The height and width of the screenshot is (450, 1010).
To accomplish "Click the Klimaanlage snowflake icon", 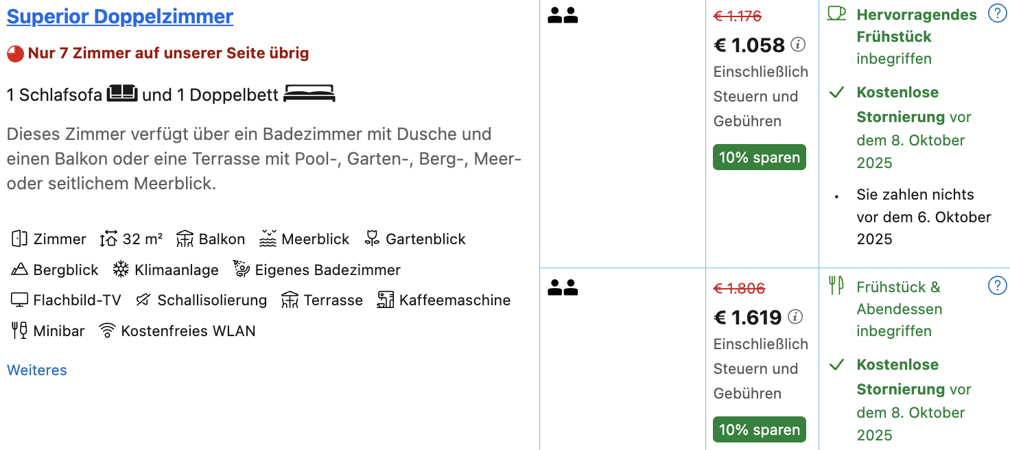I will tap(121, 270).
